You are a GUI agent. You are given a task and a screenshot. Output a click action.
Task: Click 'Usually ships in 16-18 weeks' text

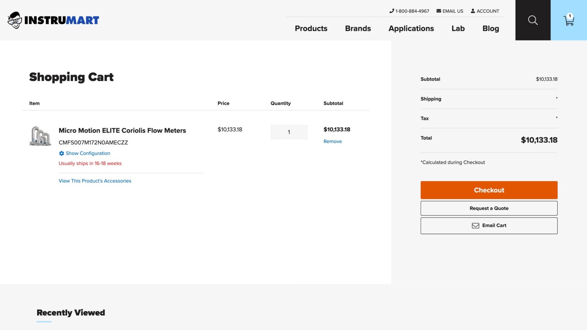tap(90, 164)
